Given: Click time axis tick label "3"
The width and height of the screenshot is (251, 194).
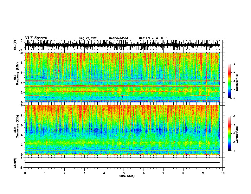Looking at the screenshot, I should tap(84, 173).
